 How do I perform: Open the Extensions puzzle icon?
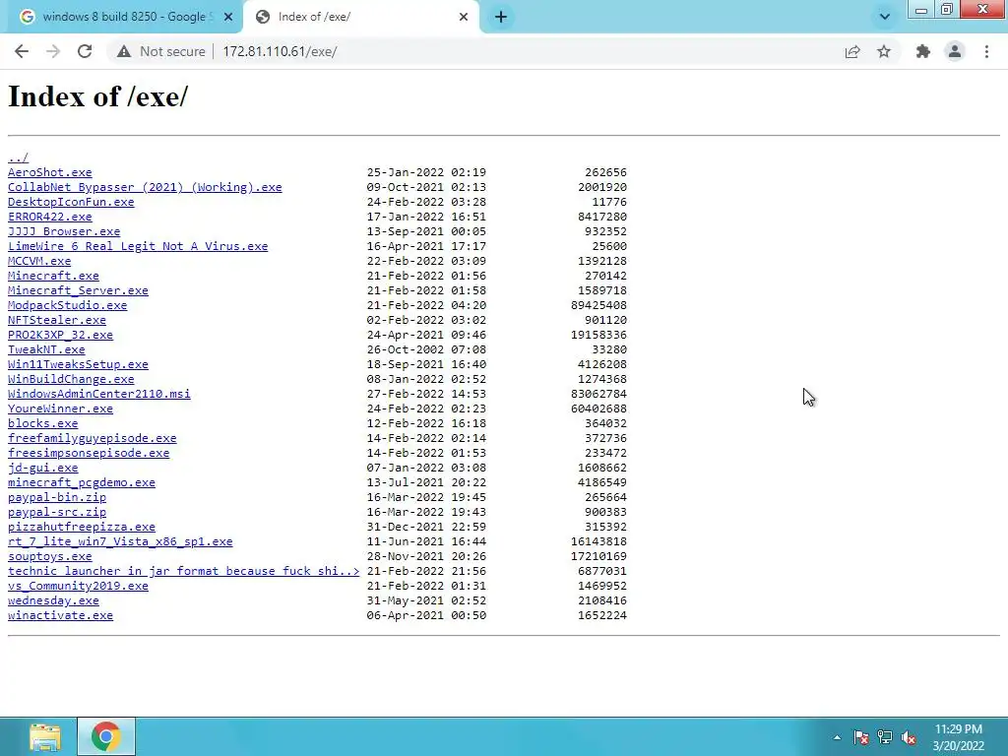(x=923, y=51)
